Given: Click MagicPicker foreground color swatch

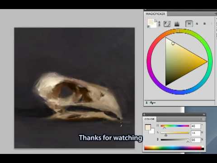Looking at the screenshot, I should click(151, 22).
